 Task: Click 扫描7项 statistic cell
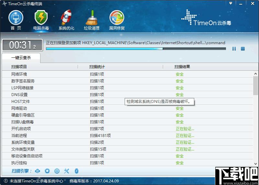(x=97, y=129)
